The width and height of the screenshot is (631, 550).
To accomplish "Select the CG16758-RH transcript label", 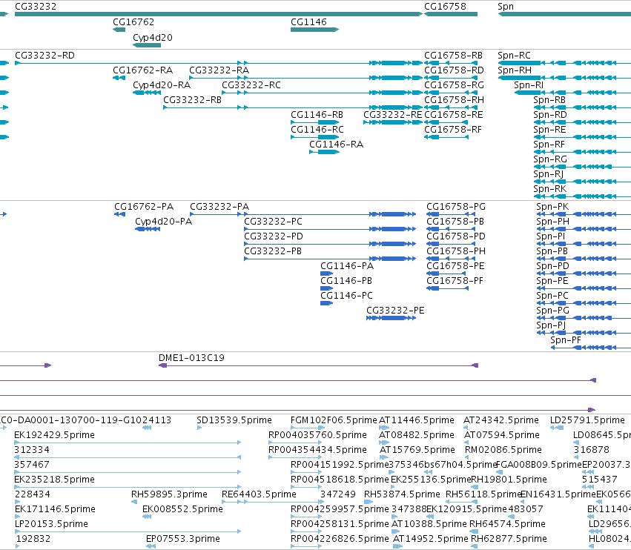I will (454, 100).
